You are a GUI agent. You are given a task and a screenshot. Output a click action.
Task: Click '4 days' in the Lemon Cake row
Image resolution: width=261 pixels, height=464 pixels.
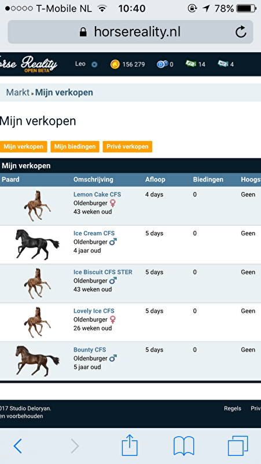click(x=154, y=194)
